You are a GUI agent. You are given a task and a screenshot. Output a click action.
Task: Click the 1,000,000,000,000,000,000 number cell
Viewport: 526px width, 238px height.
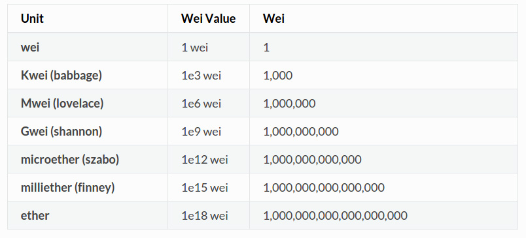pyautogui.click(x=383, y=216)
